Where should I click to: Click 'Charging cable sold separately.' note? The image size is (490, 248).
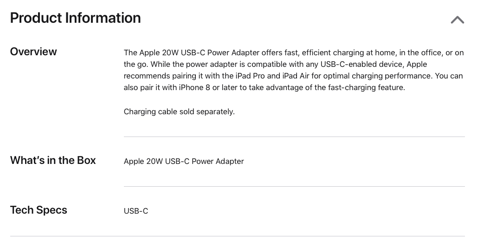tap(179, 111)
